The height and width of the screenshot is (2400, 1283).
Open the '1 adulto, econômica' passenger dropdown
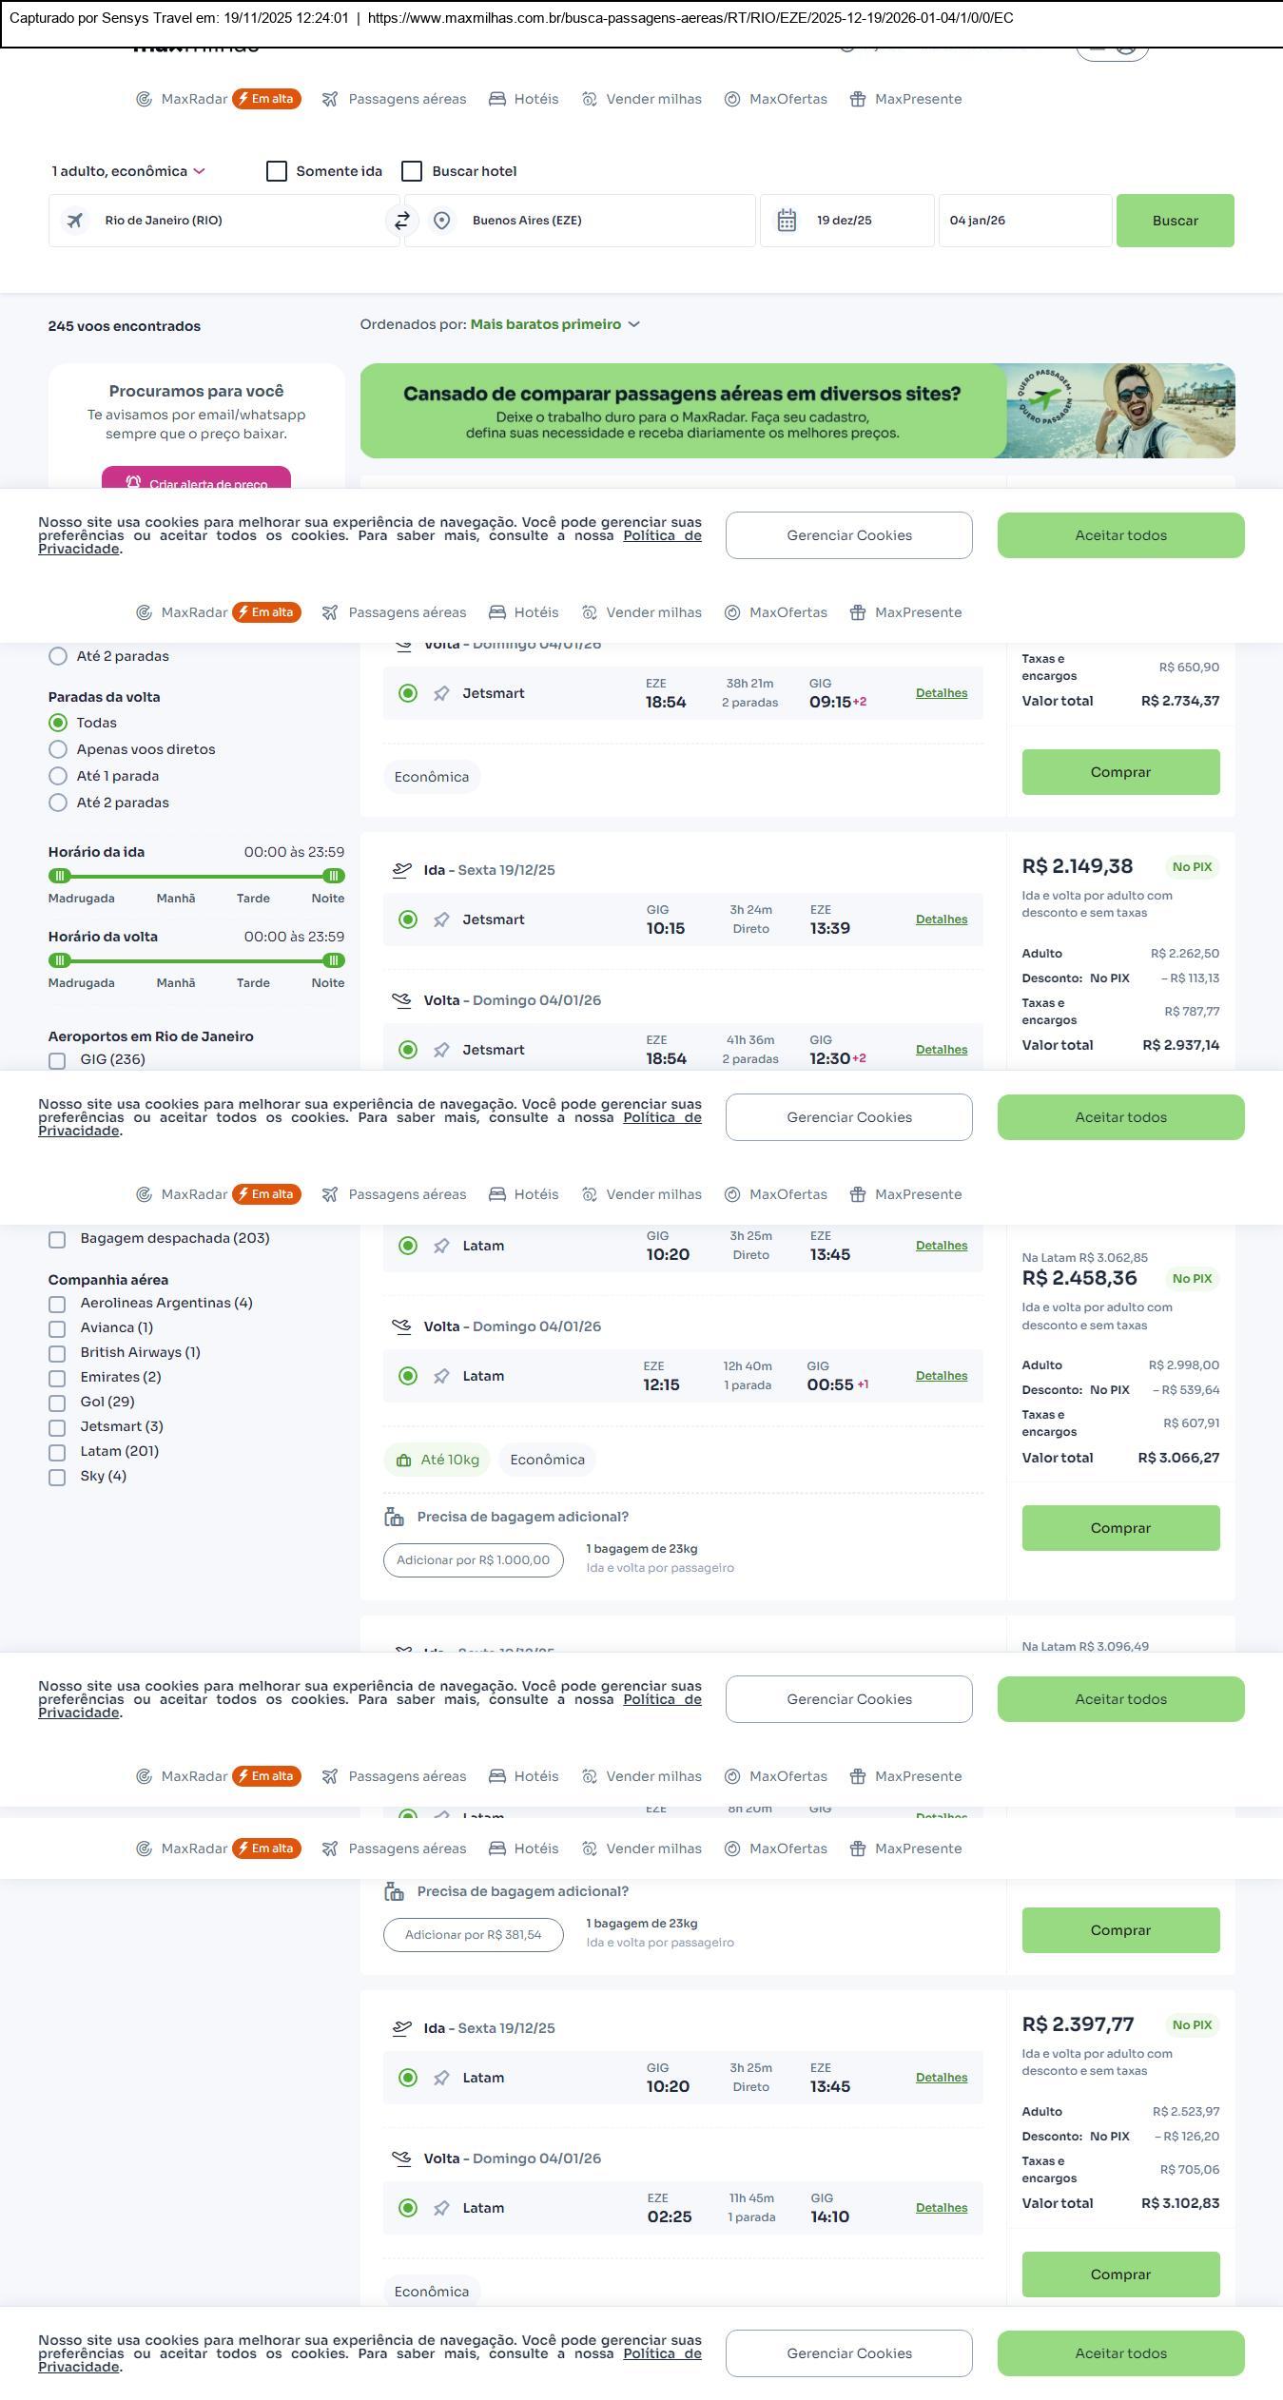pyautogui.click(x=128, y=171)
